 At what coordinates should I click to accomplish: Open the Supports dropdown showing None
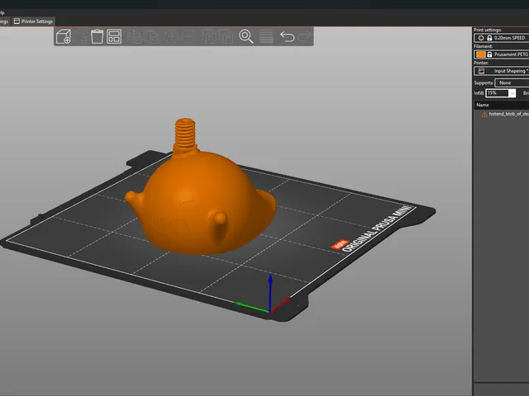[512, 82]
